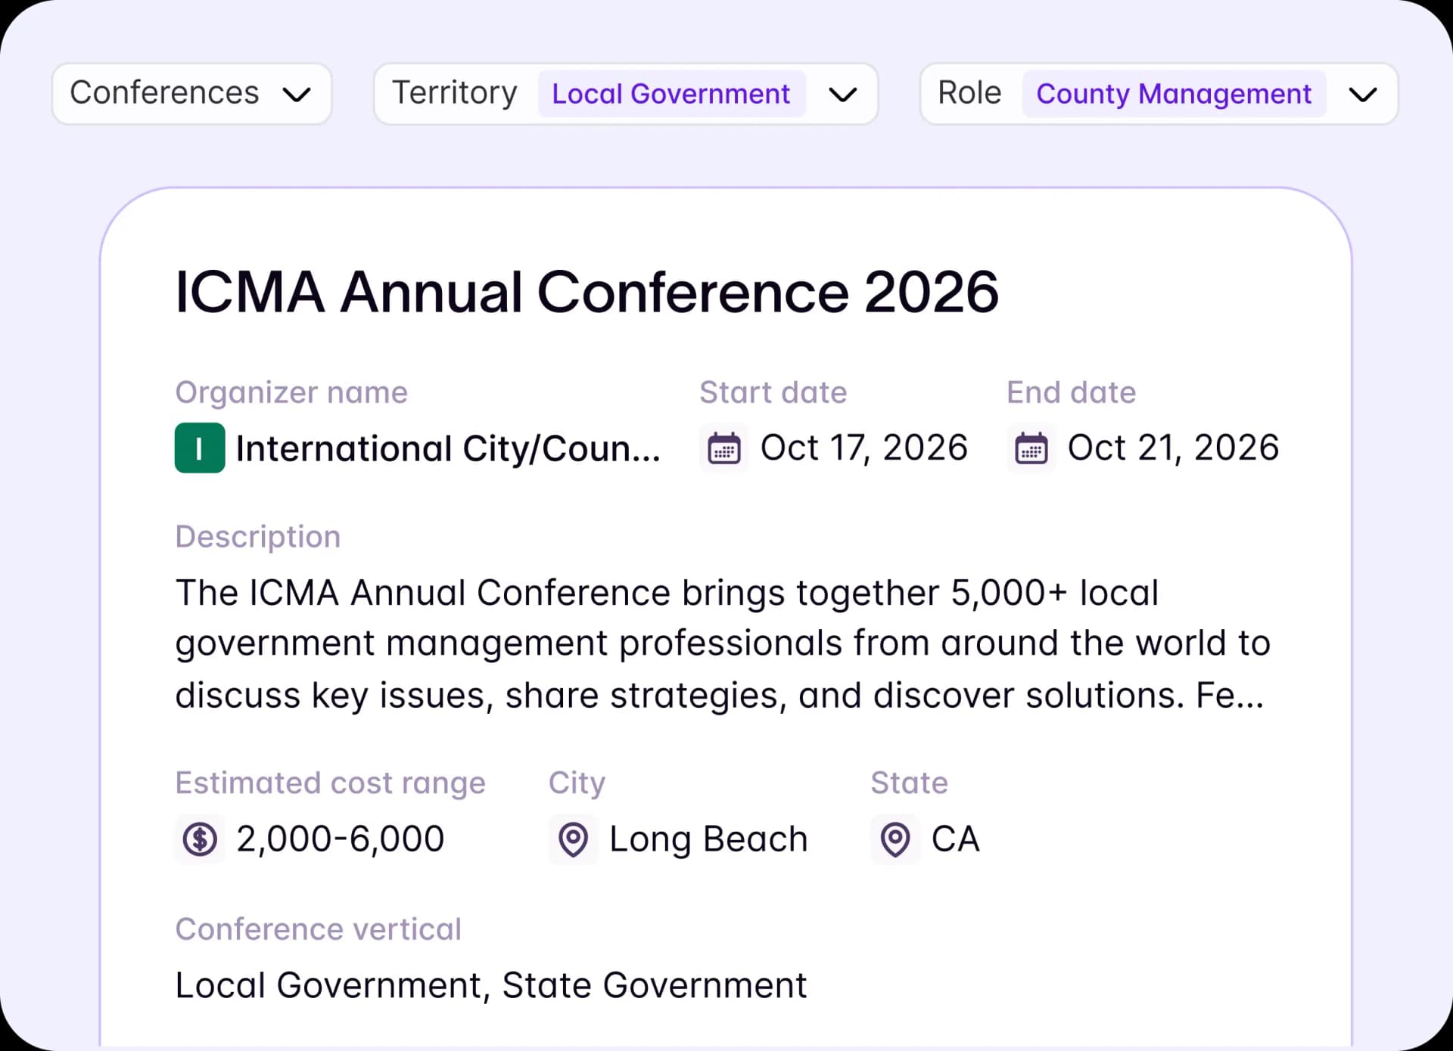
Task: Click the dollar cost range icon
Action: (200, 839)
